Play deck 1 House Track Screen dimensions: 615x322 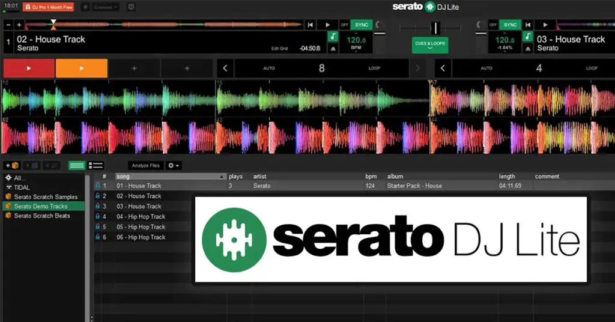point(327,25)
